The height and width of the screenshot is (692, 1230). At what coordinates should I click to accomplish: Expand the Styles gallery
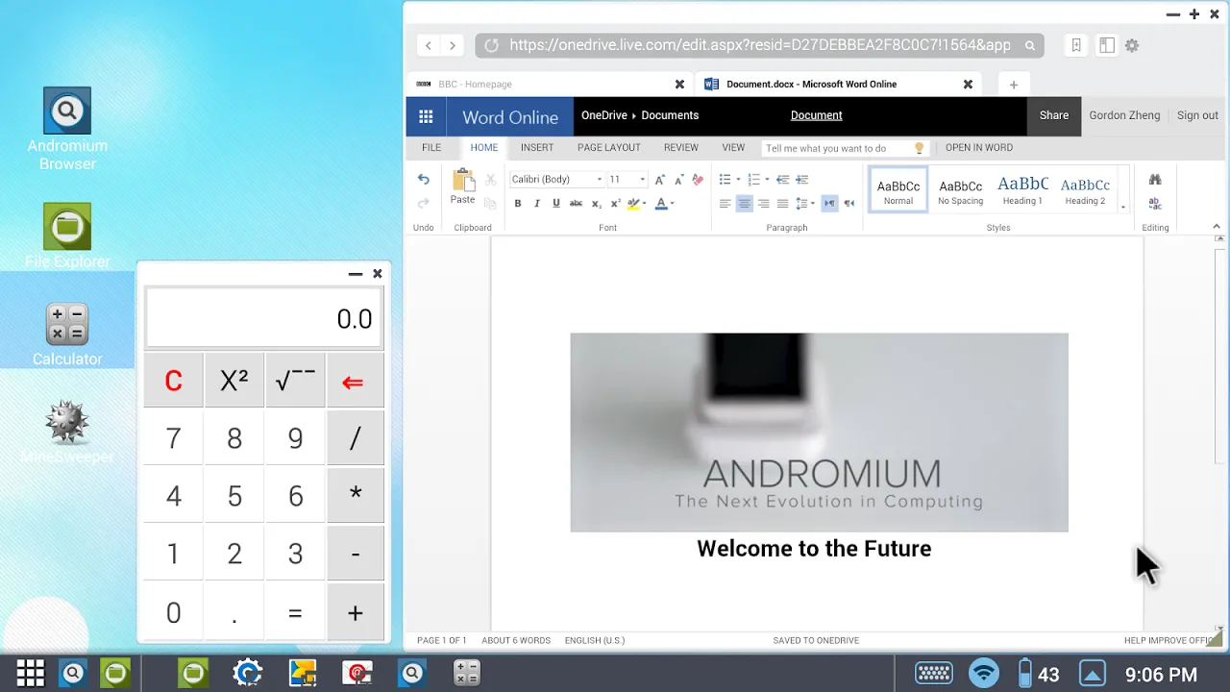(1122, 207)
